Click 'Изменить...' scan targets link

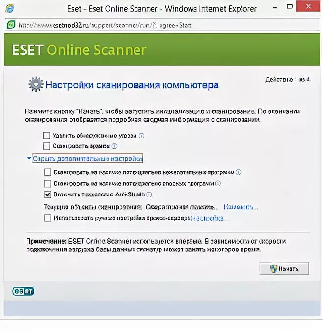click(241, 207)
